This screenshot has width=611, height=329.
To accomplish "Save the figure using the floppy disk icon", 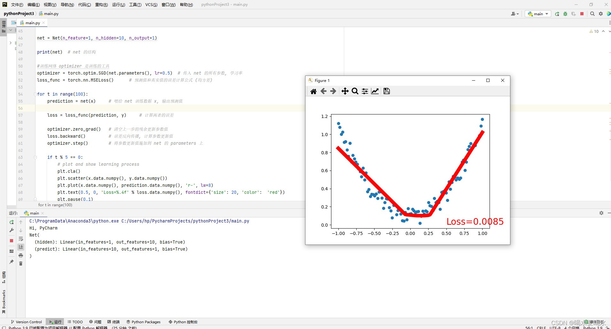I will coord(386,91).
